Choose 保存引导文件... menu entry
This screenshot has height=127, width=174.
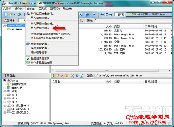[x=52, y=48]
